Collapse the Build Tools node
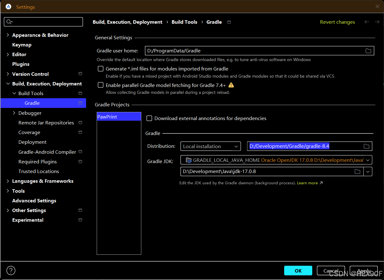The height and width of the screenshot is (280, 384). point(14,93)
